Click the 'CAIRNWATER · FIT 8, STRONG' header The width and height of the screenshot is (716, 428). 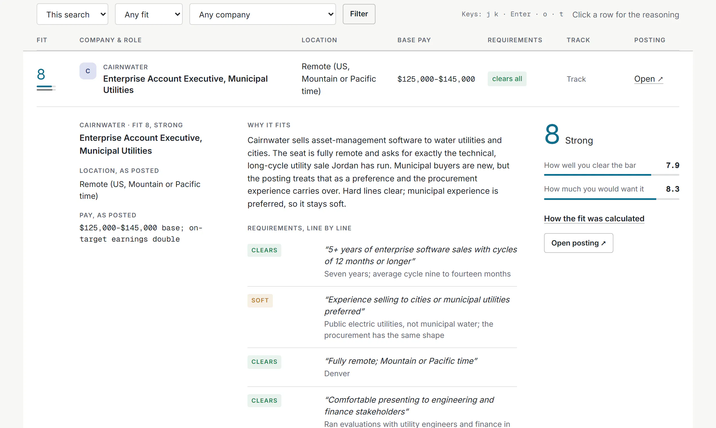(131, 125)
